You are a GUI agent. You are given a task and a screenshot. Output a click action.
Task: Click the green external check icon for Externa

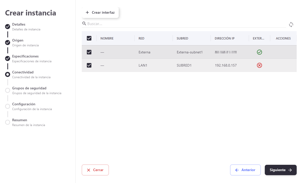coord(259,52)
